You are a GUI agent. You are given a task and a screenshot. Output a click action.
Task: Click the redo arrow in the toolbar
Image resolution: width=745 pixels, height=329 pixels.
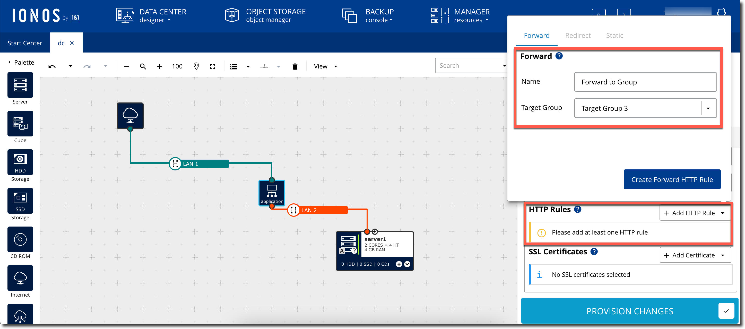[x=87, y=66]
